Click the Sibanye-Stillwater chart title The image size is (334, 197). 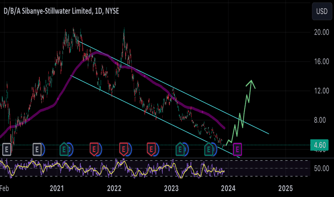pyautogui.click(x=61, y=11)
